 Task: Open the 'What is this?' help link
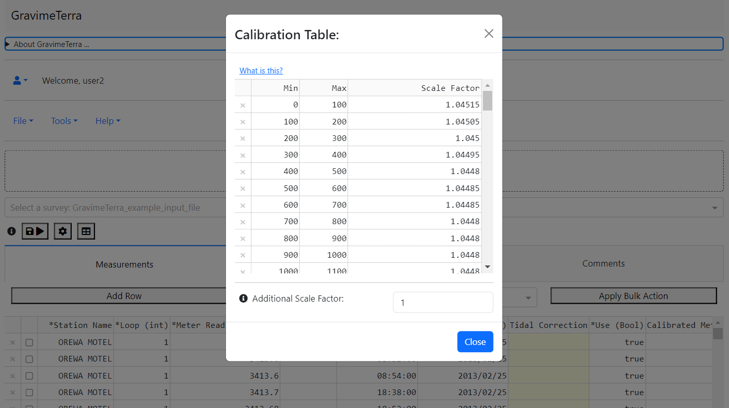[x=261, y=71]
